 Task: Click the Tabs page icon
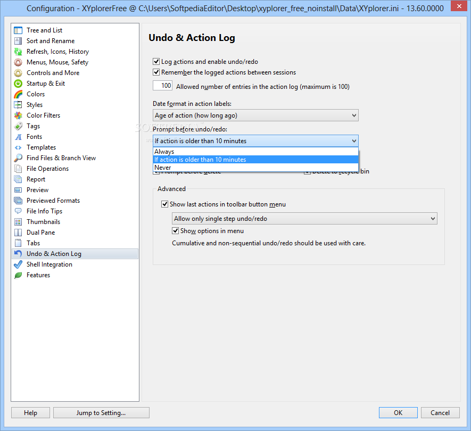18,243
